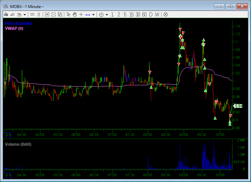
Task: Click the fit chart to window icon
Action: [x=60, y=14]
